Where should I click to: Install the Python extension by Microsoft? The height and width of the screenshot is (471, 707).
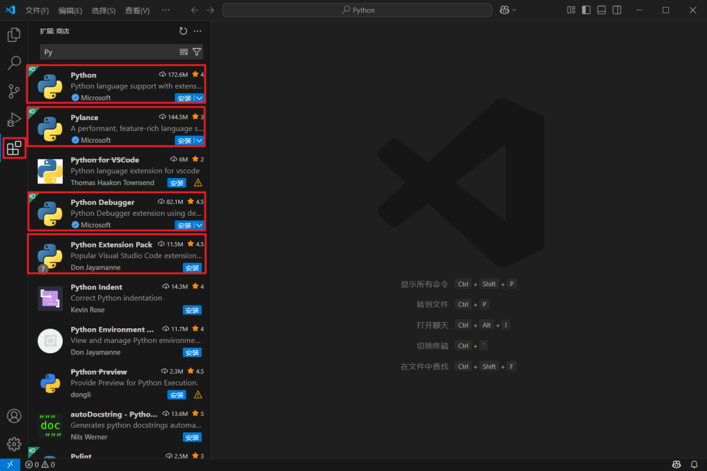184,98
